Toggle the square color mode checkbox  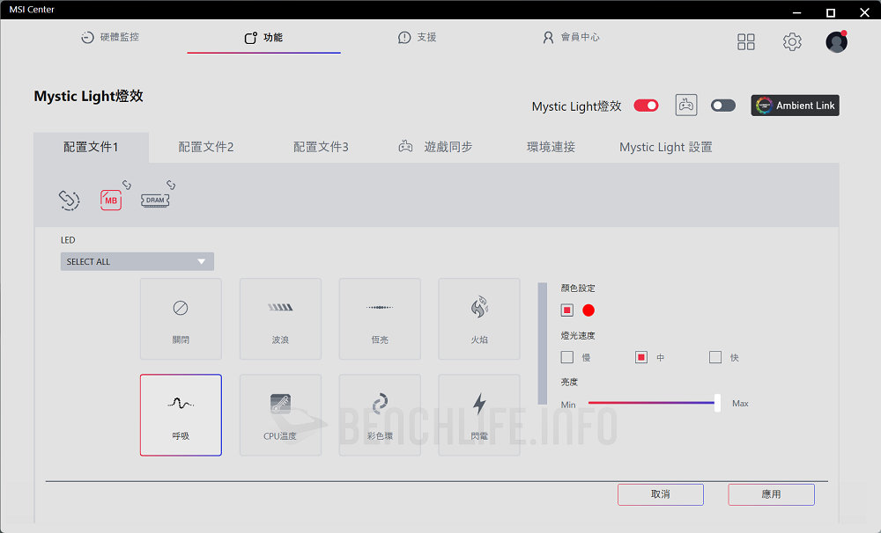click(566, 310)
